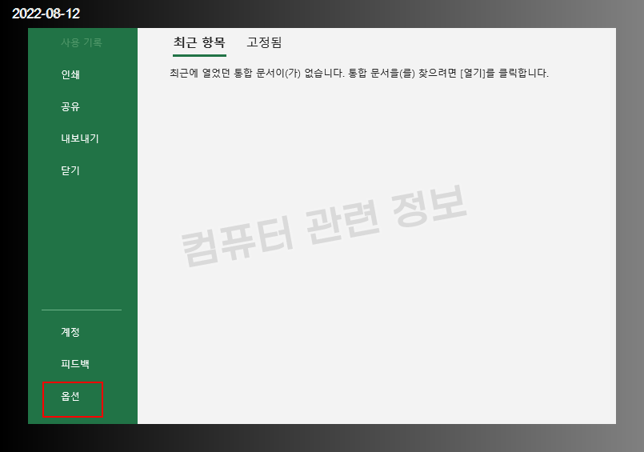Switch to the 고정됨 tab

(x=264, y=42)
